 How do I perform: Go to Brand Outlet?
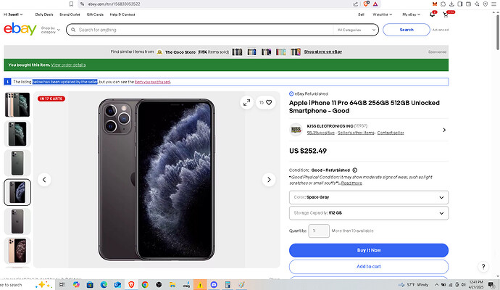pos(70,14)
